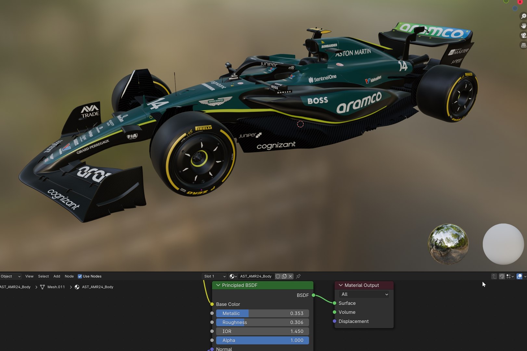This screenshot has width=527, height=351.
Task: Click the viewport zoom magnifier gizmo
Action: tap(523, 16)
